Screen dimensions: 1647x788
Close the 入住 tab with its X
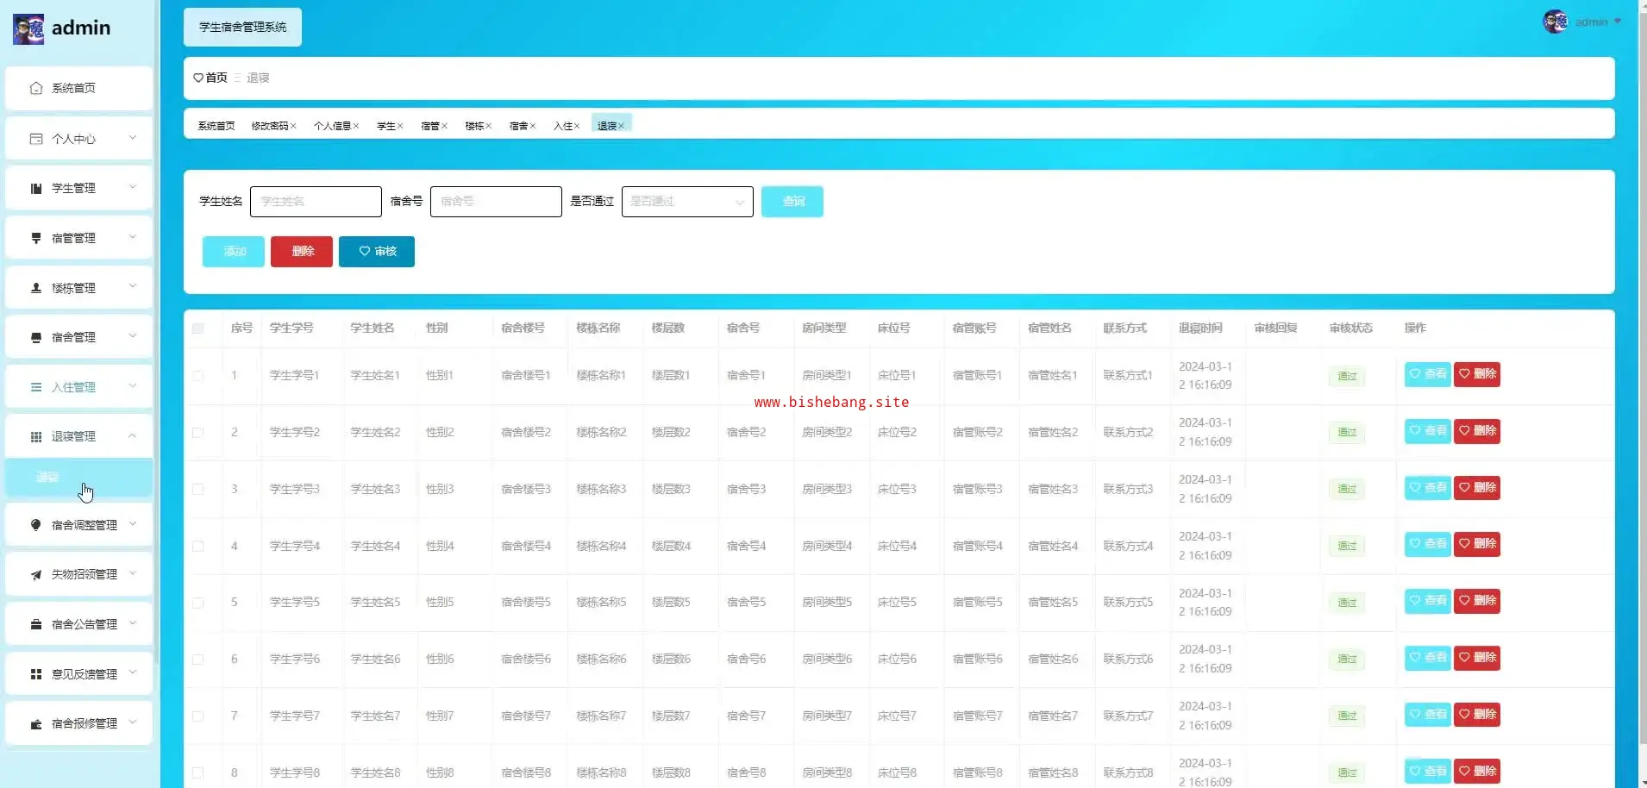tap(577, 126)
